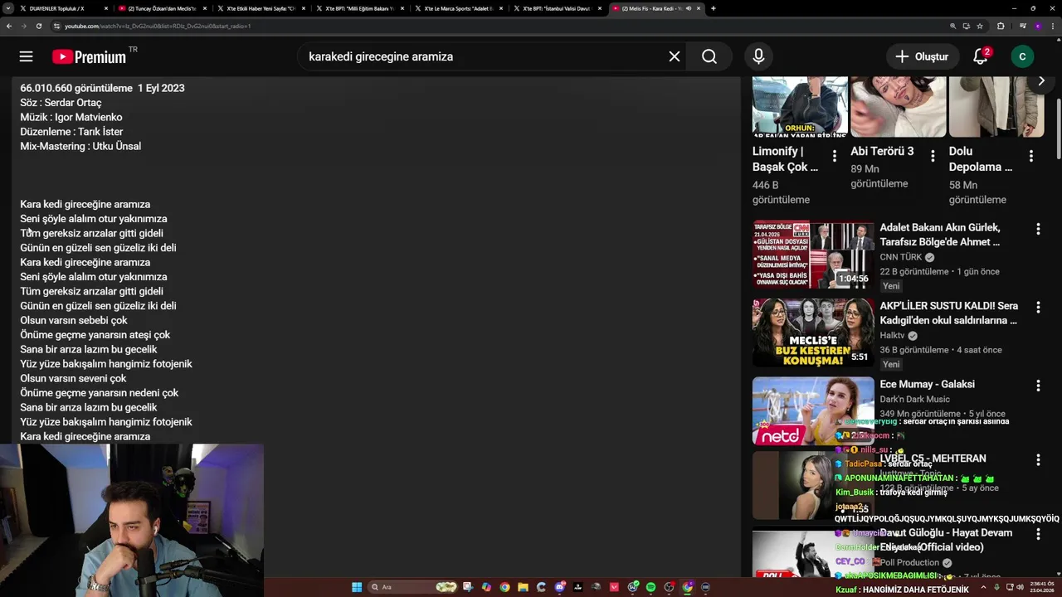Open the taskbar clock showing 23.04.2026
The width and height of the screenshot is (1062, 597).
coord(1041,587)
